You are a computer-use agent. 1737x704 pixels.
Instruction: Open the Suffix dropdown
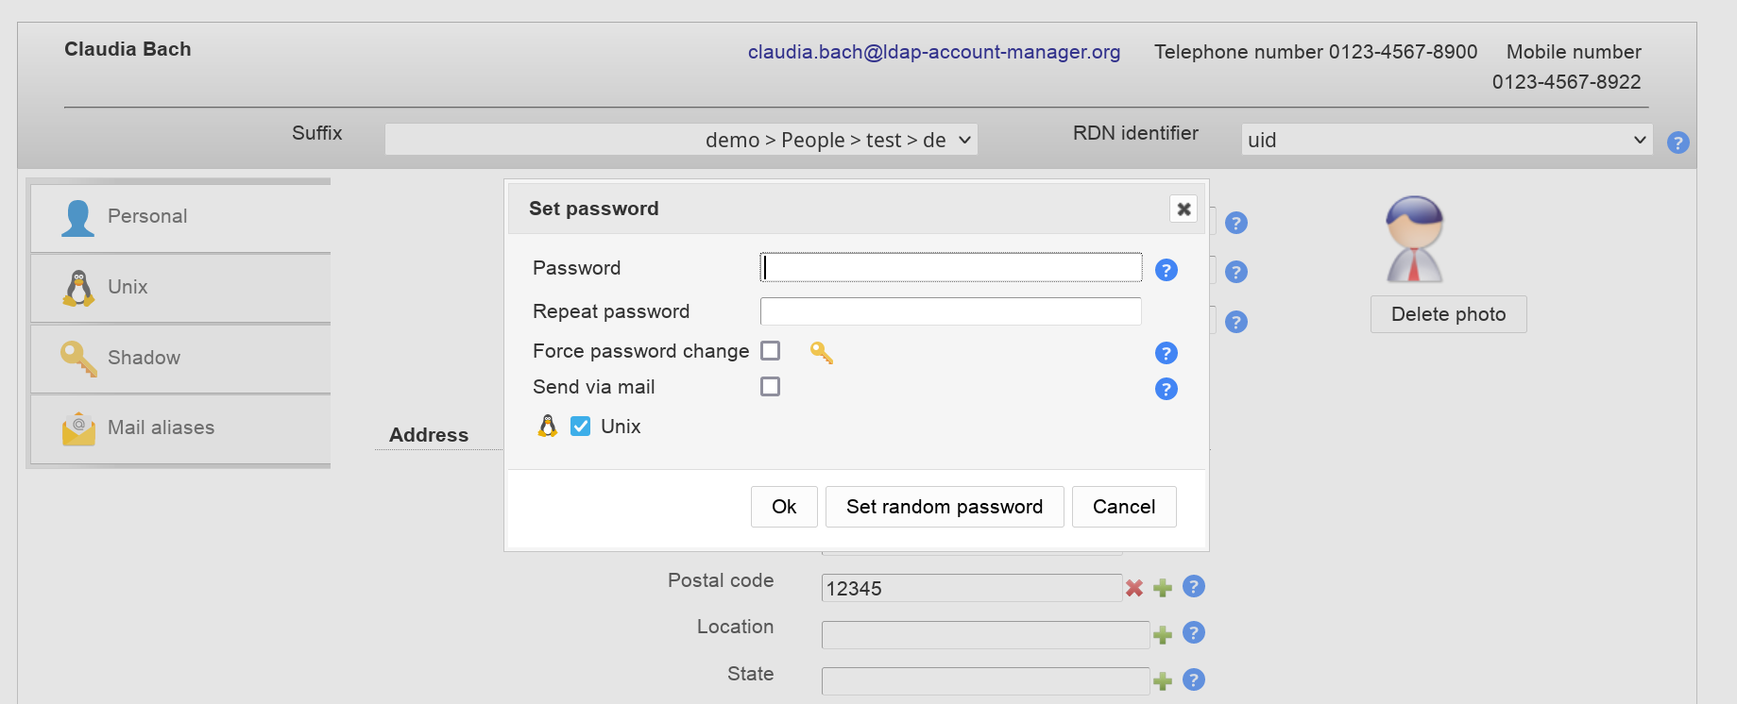coord(680,140)
